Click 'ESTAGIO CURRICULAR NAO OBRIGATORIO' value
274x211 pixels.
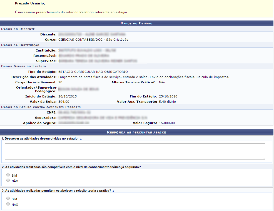93,72
